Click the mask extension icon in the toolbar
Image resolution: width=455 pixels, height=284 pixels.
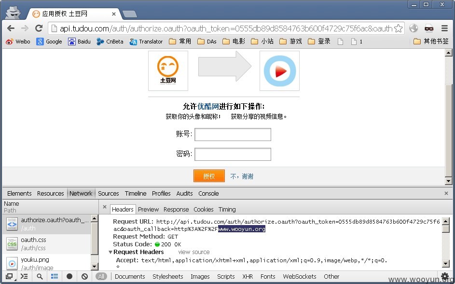(x=429, y=28)
